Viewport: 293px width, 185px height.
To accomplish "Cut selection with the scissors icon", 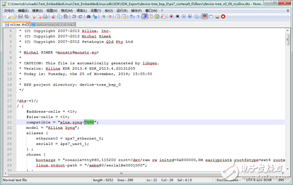I will point(53,17).
